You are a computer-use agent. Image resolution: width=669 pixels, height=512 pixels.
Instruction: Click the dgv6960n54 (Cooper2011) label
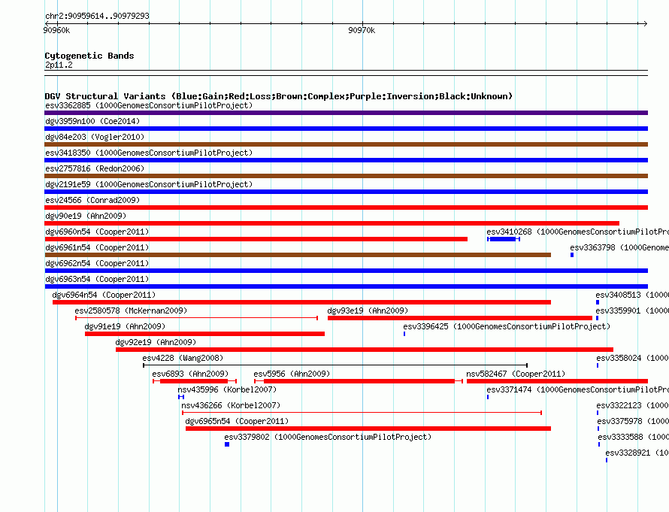pyautogui.click(x=97, y=232)
